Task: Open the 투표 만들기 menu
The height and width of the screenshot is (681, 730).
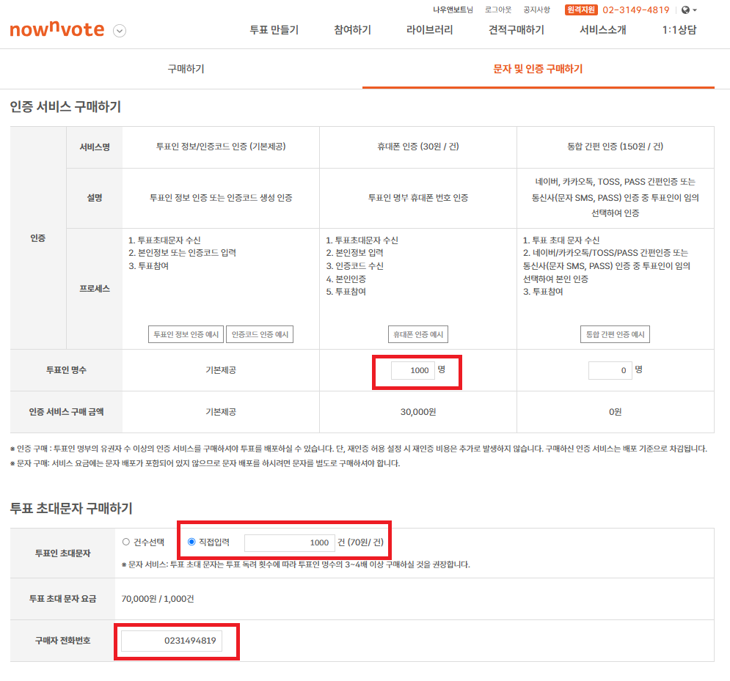Action: tap(274, 30)
